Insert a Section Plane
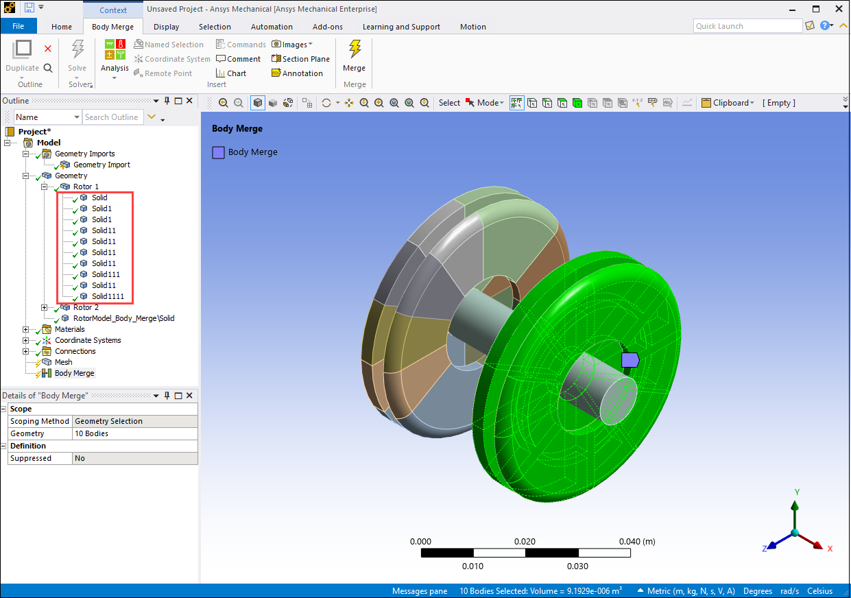 300,59
